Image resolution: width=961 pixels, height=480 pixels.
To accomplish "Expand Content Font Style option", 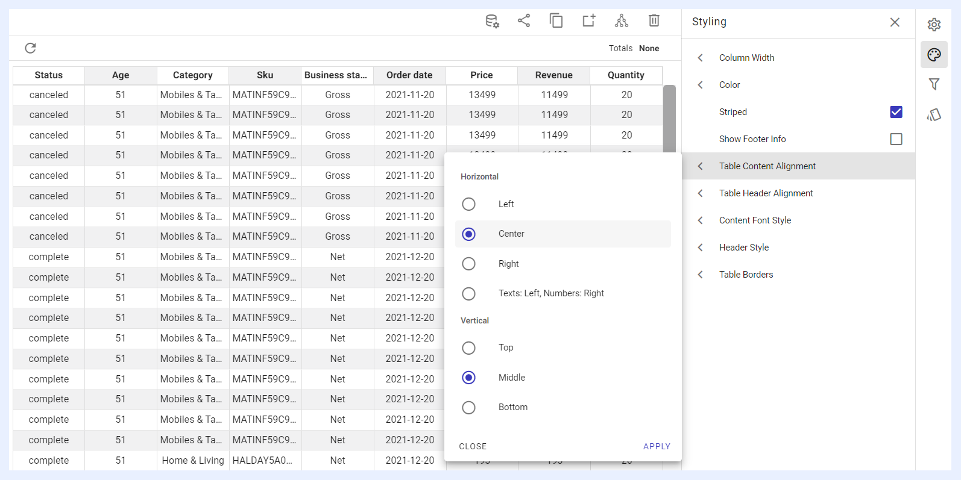I will (x=798, y=220).
